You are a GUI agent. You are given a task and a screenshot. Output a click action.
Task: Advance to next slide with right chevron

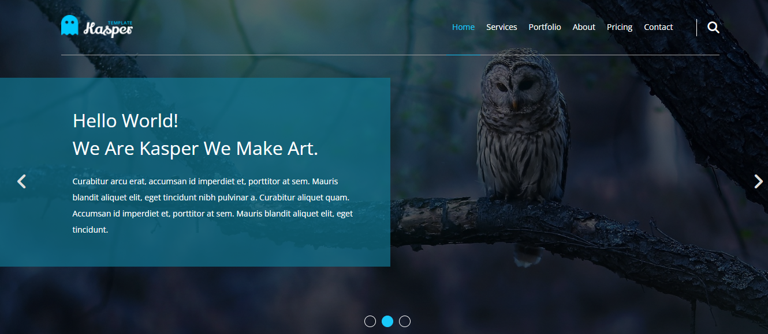(x=758, y=181)
